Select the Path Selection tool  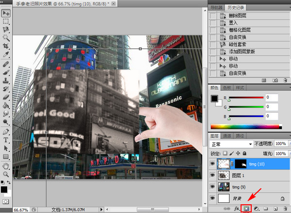pos(6,148)
